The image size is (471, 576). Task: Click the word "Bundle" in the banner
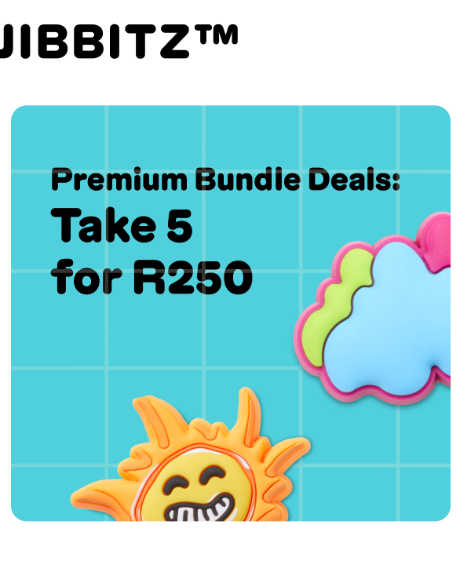[x=247, y=179]
